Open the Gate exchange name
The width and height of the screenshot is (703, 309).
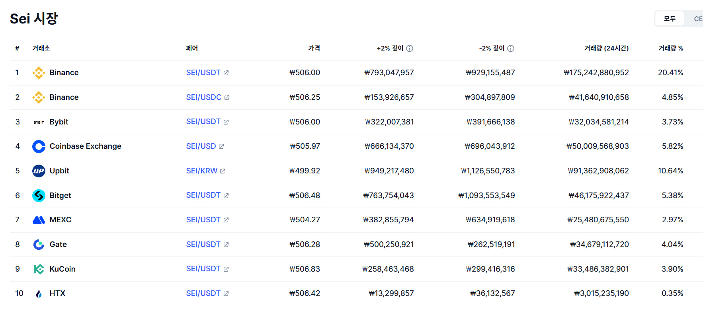[x=58, y=245]
